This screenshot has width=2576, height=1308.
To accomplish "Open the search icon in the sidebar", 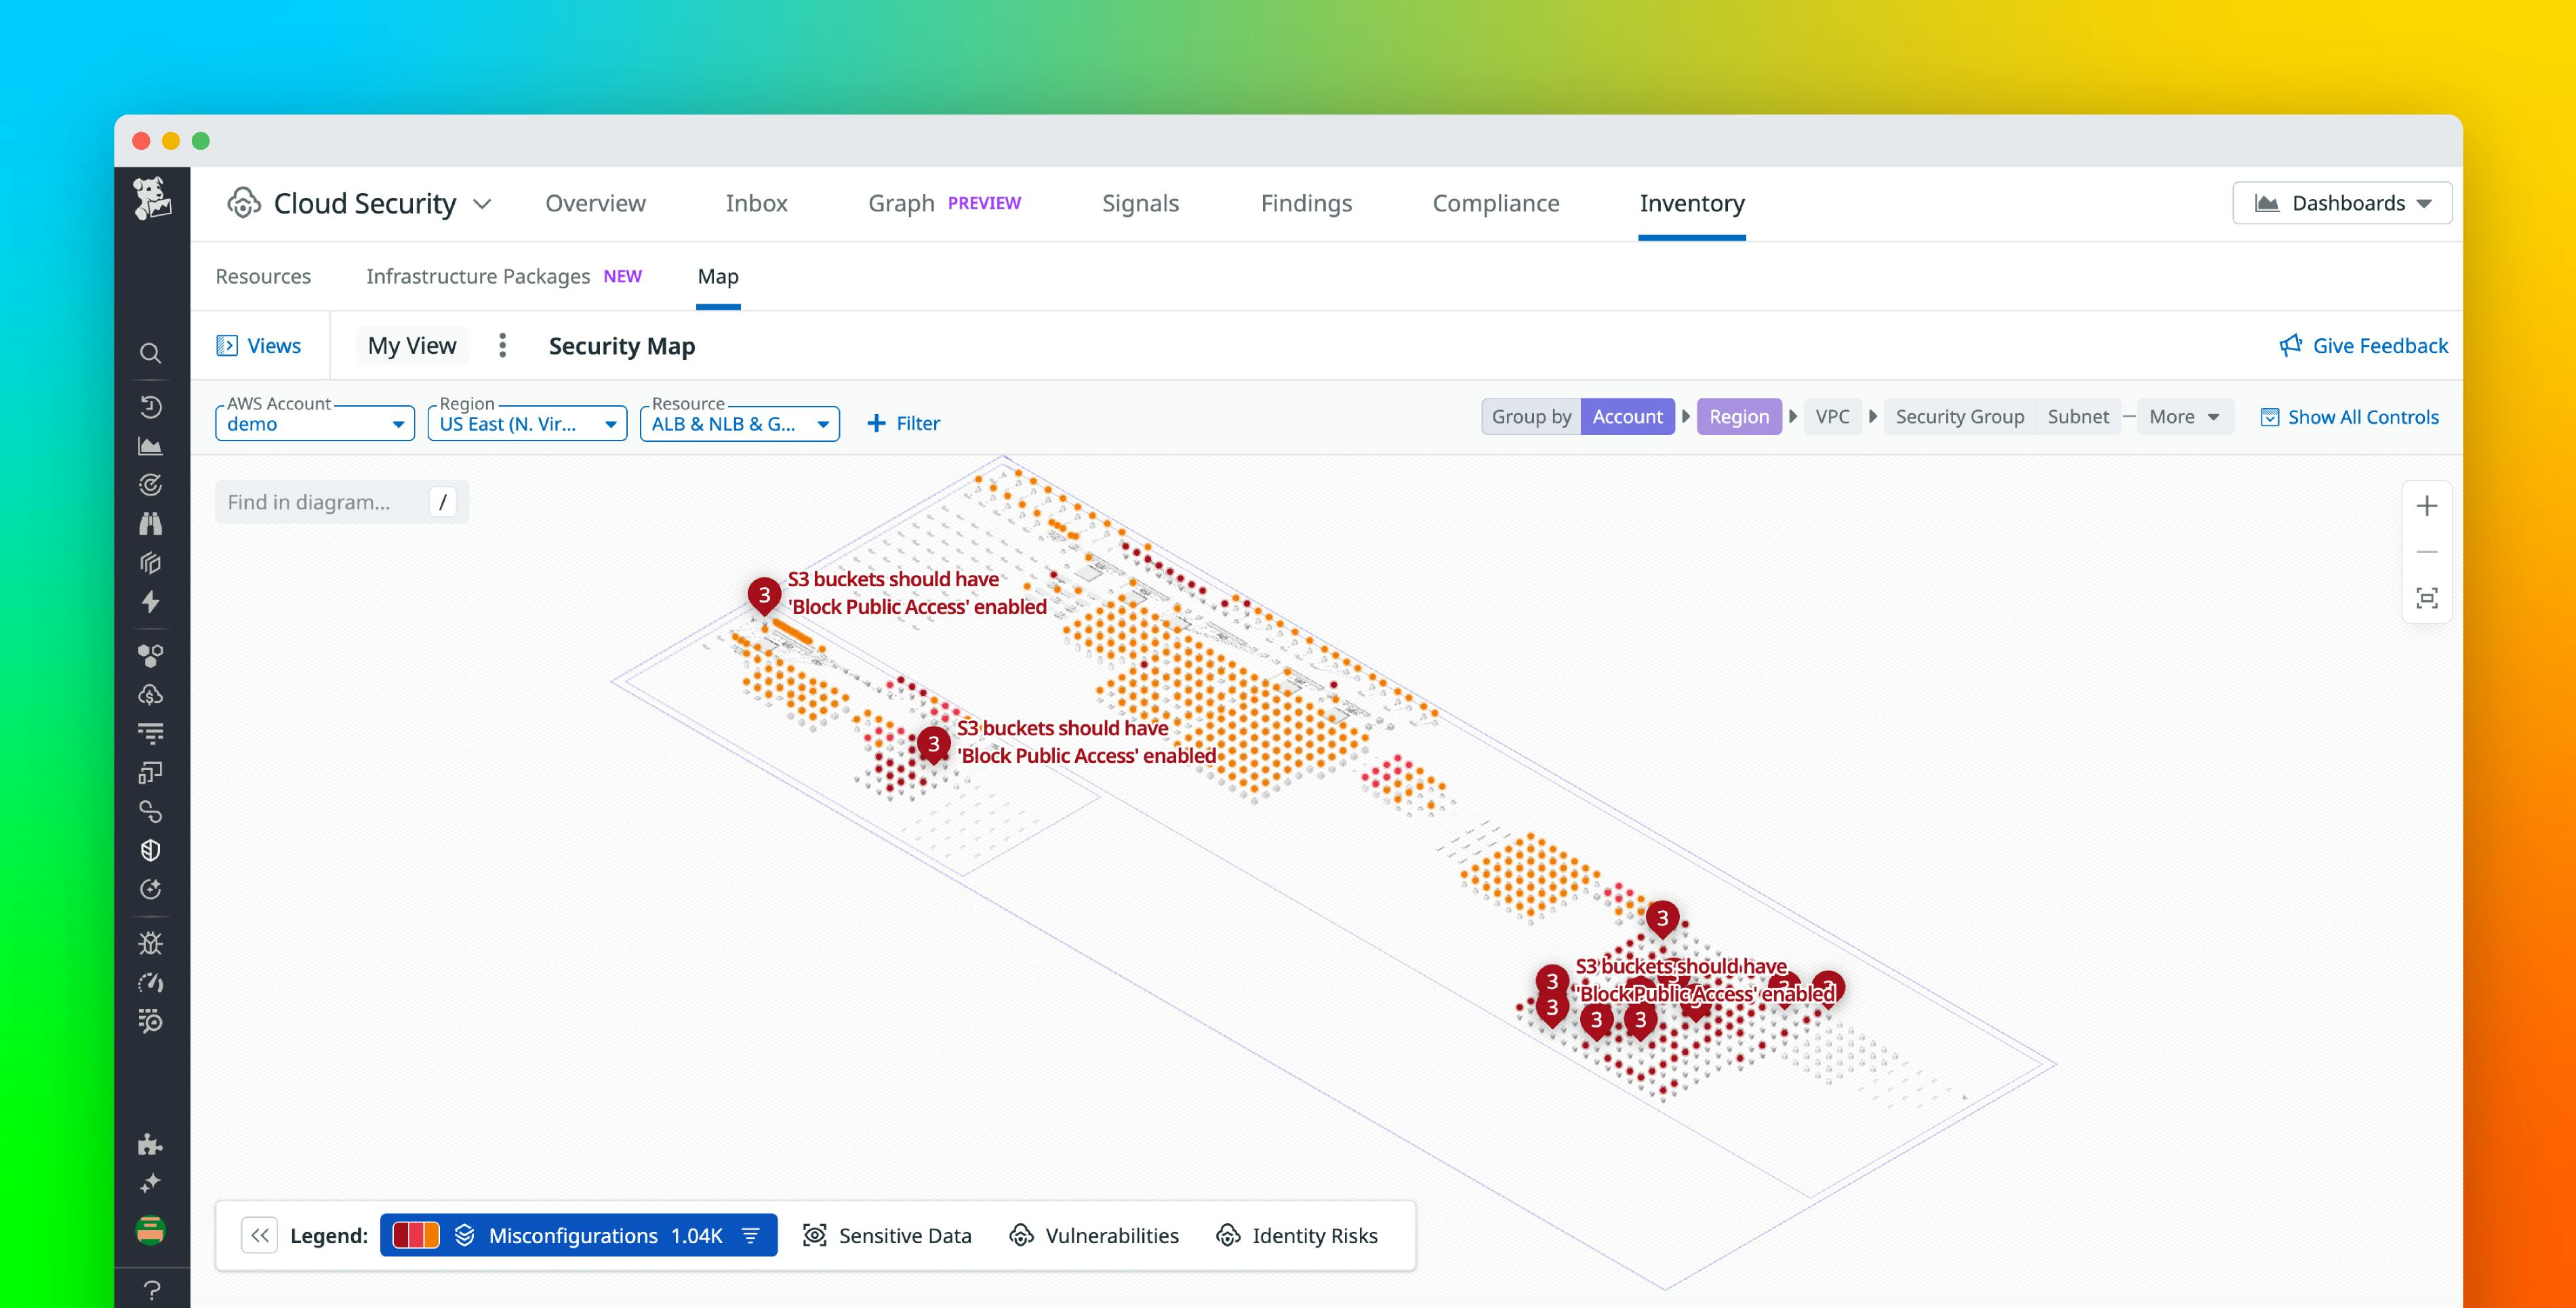I will [151, 354].
